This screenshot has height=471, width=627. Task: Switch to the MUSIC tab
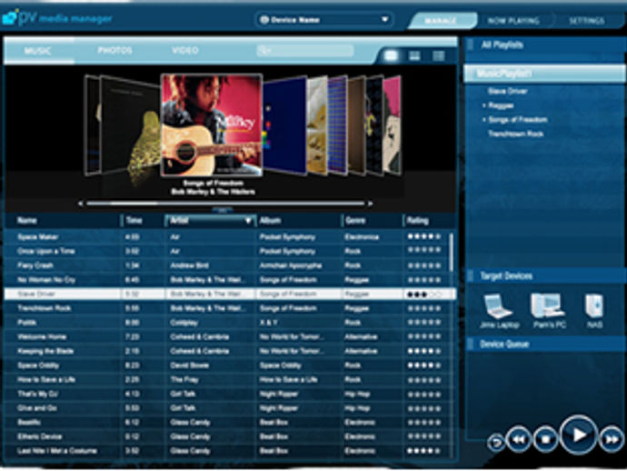[37, 51]
